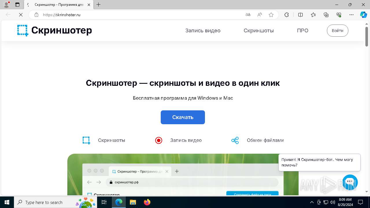370x208 pixels.
Task: Click the blue Скачать download button
Action: click(183, 117)
